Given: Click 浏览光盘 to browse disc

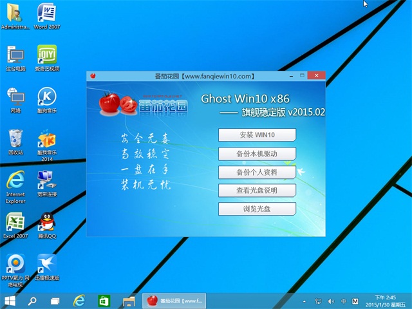Looking at the screenshot, I should click(x=257, y=209).
